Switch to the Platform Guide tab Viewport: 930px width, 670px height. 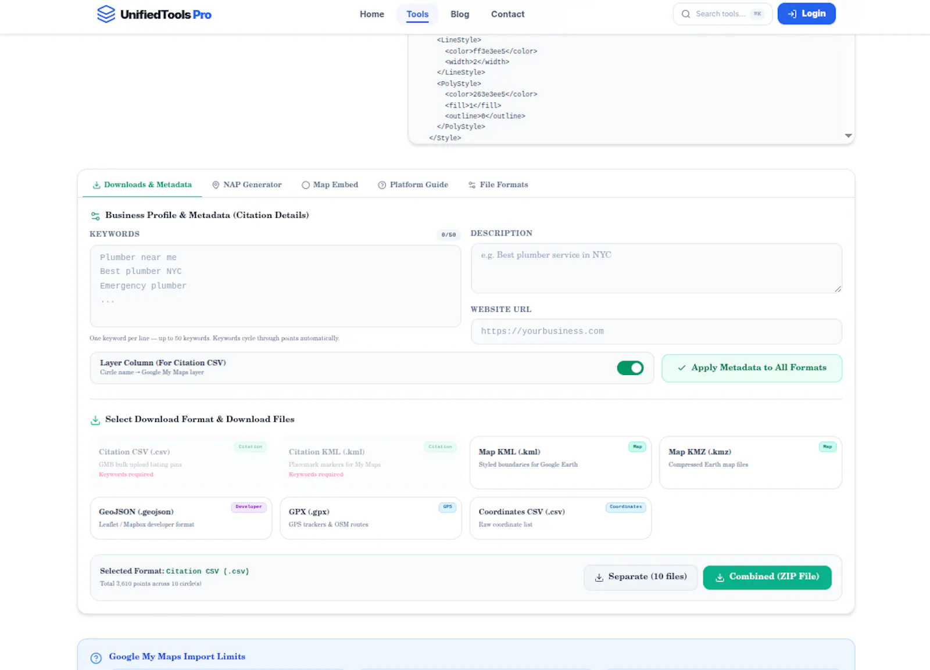pos(413,185)
